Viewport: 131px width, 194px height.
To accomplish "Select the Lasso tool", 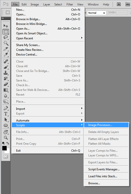I will pyautogui.click(x=6, y=37).
